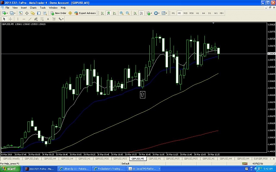Open the Insert menu
This screenshot has width=276, height=172.
point(24,8)
